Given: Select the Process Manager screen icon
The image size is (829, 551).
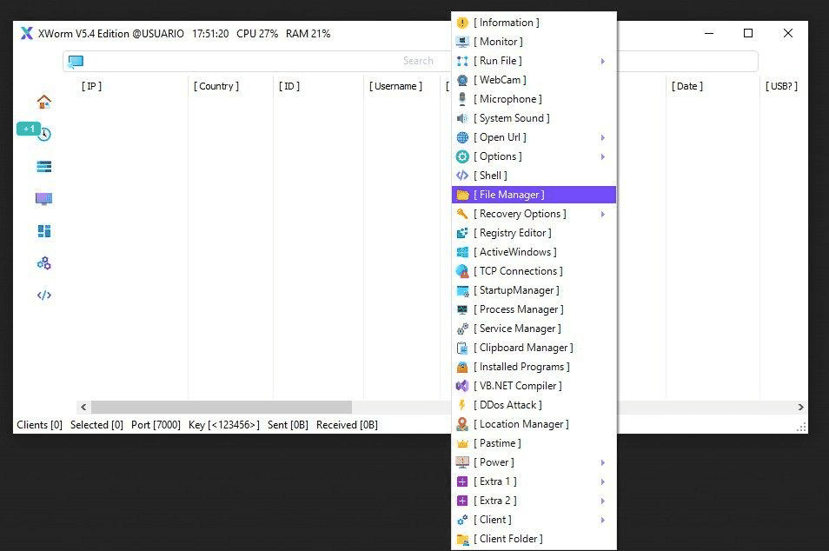Looking at the screenshot, I should [462, 309].
